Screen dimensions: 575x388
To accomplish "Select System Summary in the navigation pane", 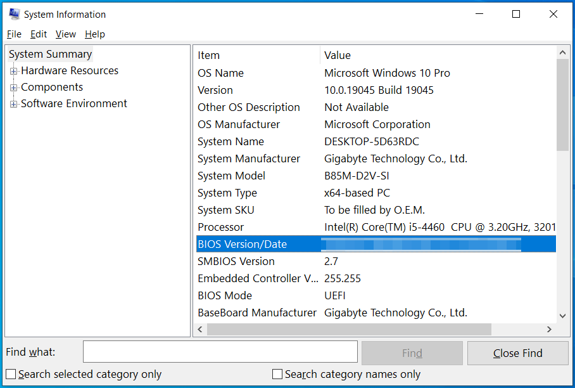I will pos(50,54).
